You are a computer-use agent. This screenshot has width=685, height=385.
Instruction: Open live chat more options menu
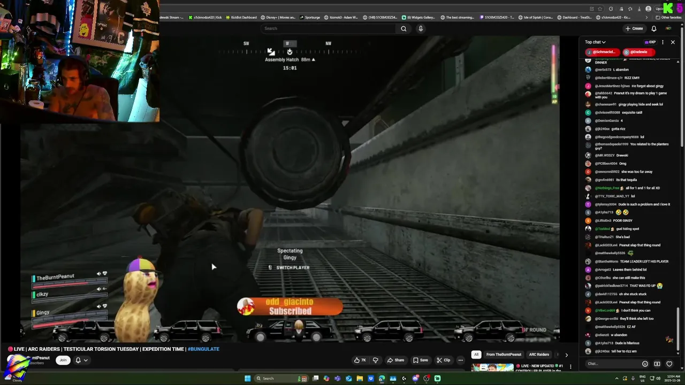663,42
